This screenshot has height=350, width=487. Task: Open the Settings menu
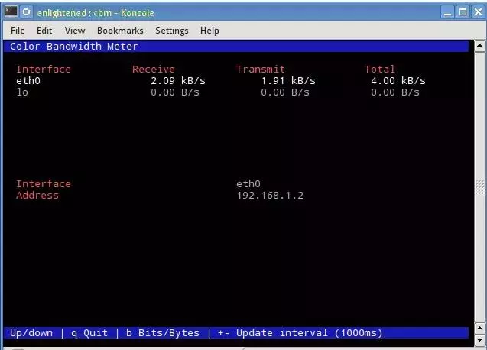(x=172, y=31)
